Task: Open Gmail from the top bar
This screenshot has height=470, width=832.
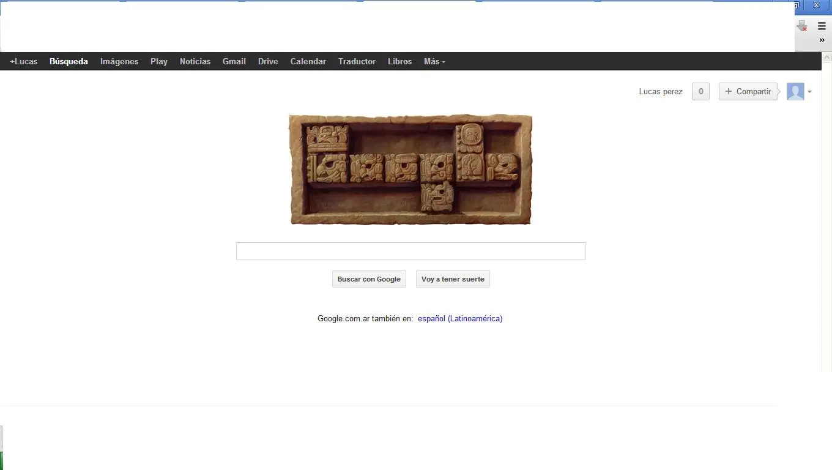Action: coord(234,61)
